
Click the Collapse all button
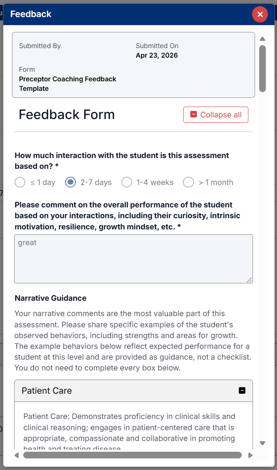(216, 115)
